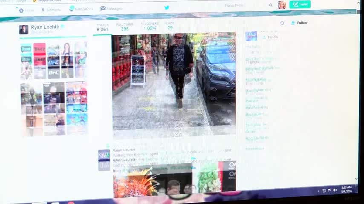Follow Ryan Lochte using the Follow button
Image resolution: width=364 pixels, height=204 pixels.
299,23
